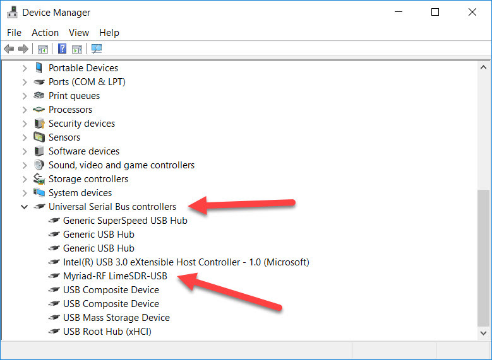The height and width of the screenshot is (360, 492).
Task: Select the USB Mass Storage Device entry
Action: tap(116, 318)
